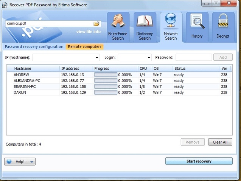The image size is (241, 181).
Task: Expand the IP (hostname) combo box
Action: click(x=97, y=58)
